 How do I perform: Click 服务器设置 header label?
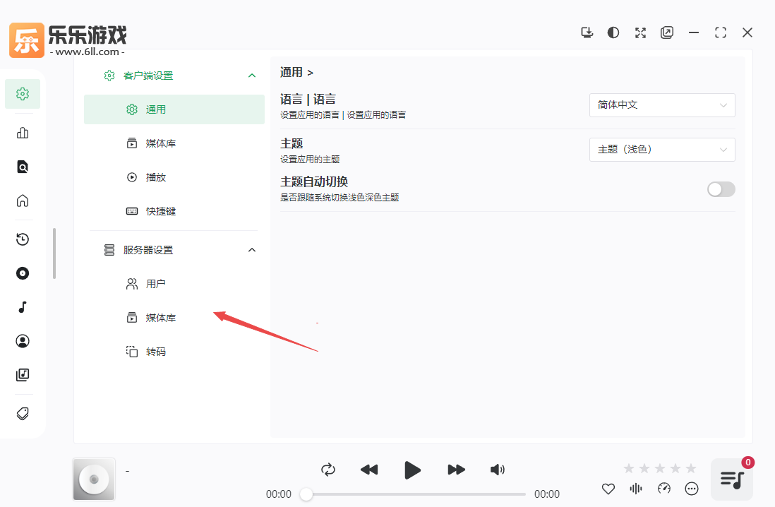point(148,250)
